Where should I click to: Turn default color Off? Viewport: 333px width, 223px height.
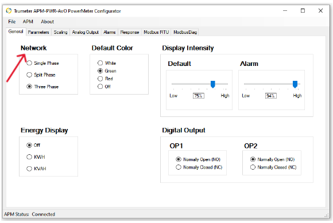tap(104, 87)
